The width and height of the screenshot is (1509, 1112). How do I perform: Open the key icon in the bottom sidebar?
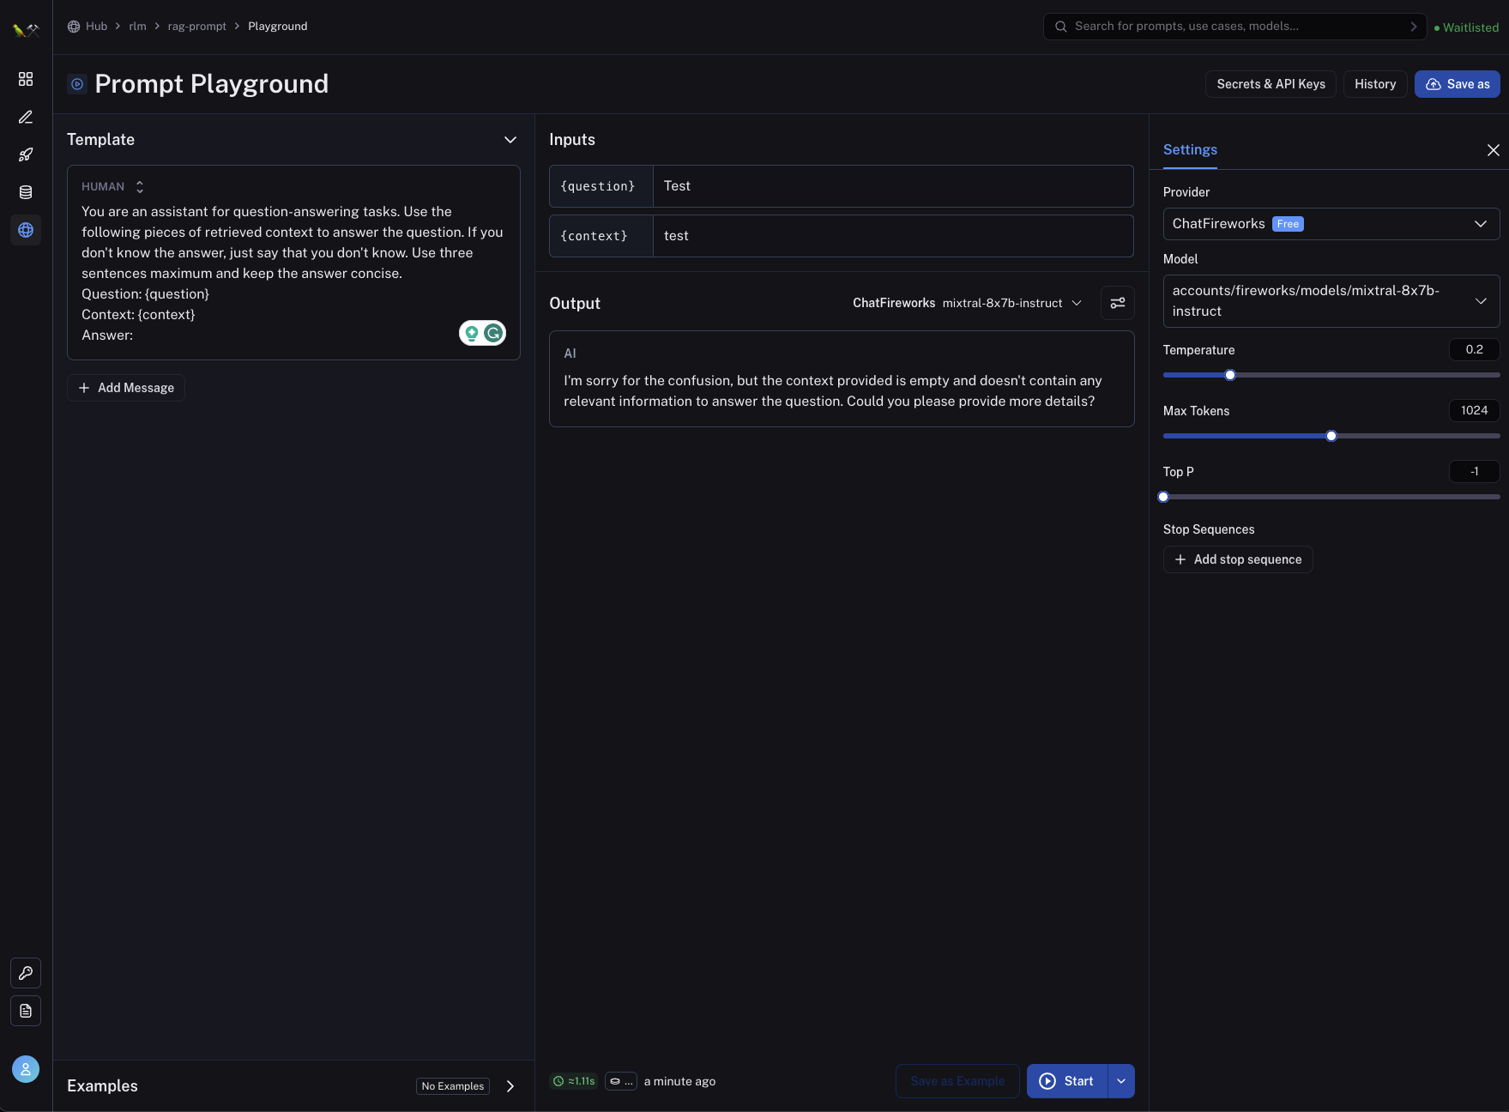(26, 973)
